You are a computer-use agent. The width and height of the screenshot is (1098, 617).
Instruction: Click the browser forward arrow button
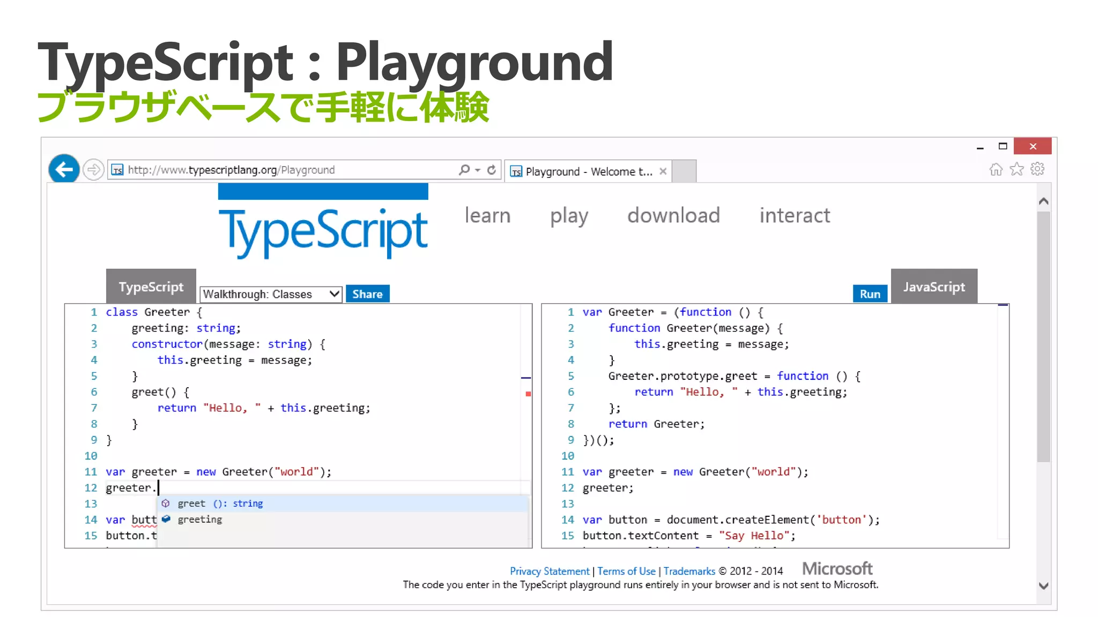coord(93,170)
